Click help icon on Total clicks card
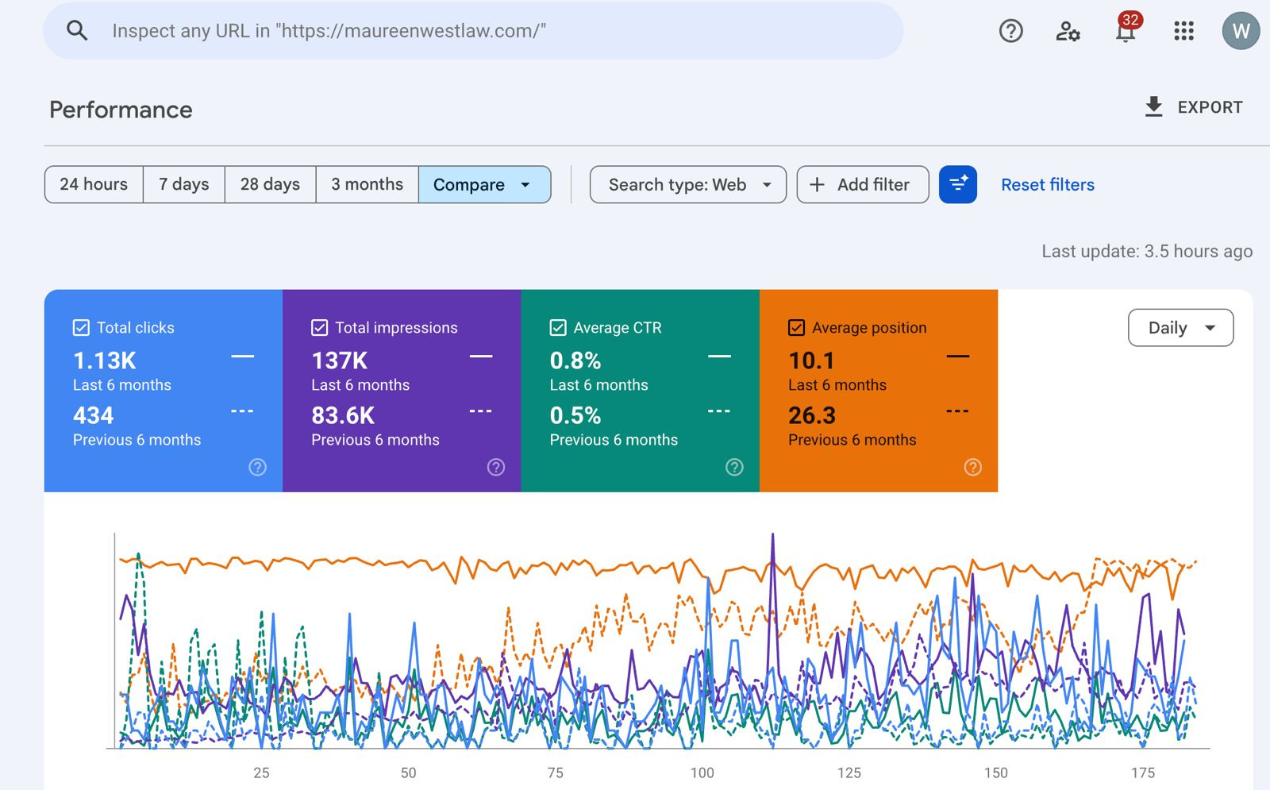The height and width of the screenshot is (790, 1270). click(x=257, y=467)
